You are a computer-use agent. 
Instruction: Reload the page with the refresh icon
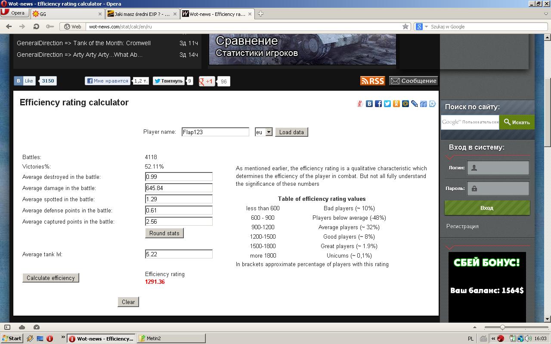[x=36, y=26]
